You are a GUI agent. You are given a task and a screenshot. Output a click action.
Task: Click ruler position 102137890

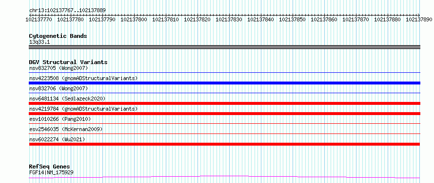[x=419, y=19]
